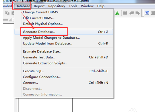The image size is (165, 112).
Task: Select Edit Current DBMS...
Action: (x=64, y=18)
